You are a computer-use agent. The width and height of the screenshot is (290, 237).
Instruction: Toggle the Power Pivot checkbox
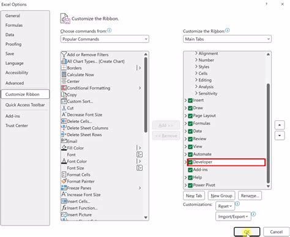click(190, 185)
